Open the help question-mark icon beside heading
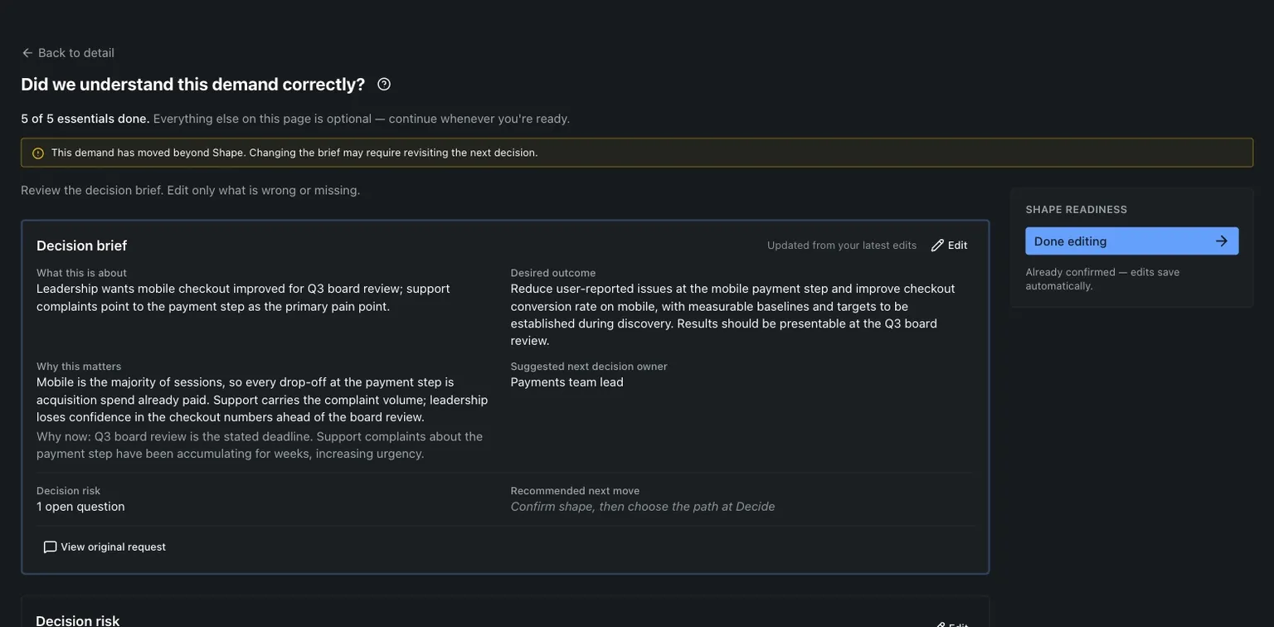Screen dimensions: 1274x627 [x=384, y=85]
